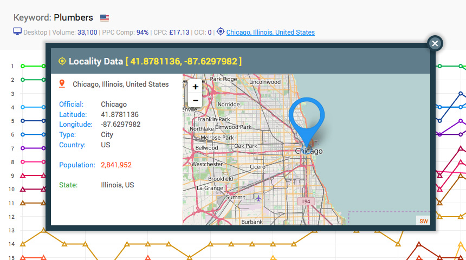This screenshot has width=466, height=260.
Task: Click the I94 highway shield on map
Action: tap(305, 201)
